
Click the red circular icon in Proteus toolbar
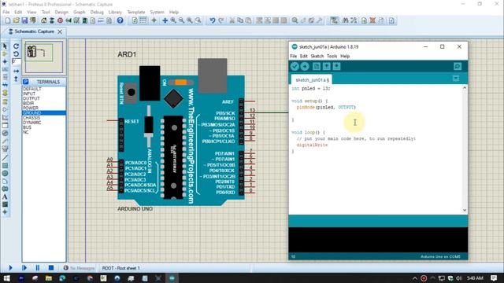coord(60,20)
